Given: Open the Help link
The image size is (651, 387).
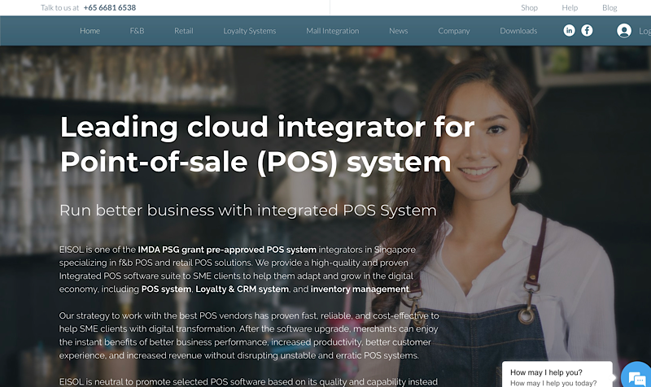Looking at the screenshot, I should click(x=570, y=7).
